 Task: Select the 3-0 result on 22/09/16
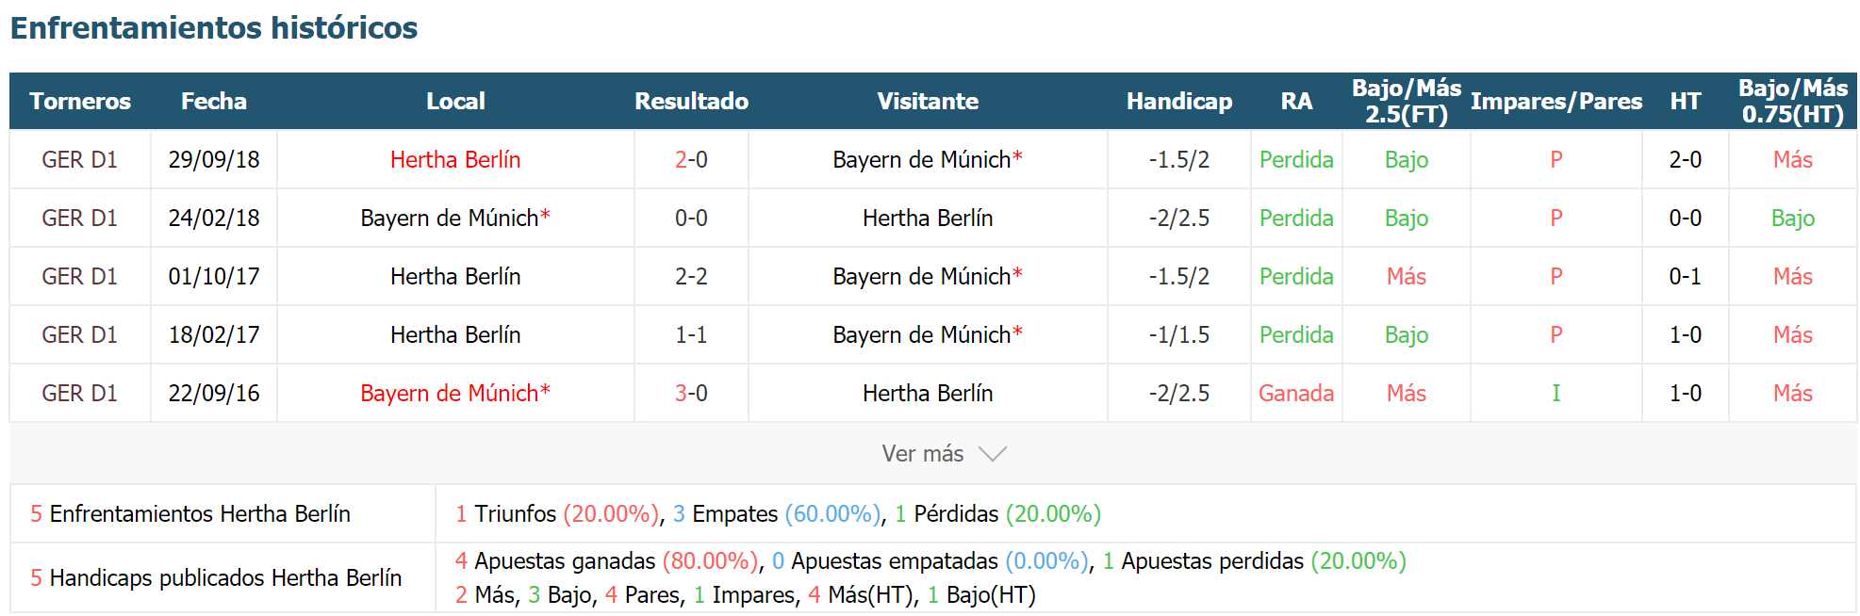(691, 393)
